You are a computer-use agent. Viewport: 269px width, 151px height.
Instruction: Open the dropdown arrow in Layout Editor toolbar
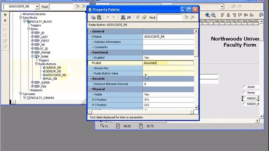(x=222, y=7)
